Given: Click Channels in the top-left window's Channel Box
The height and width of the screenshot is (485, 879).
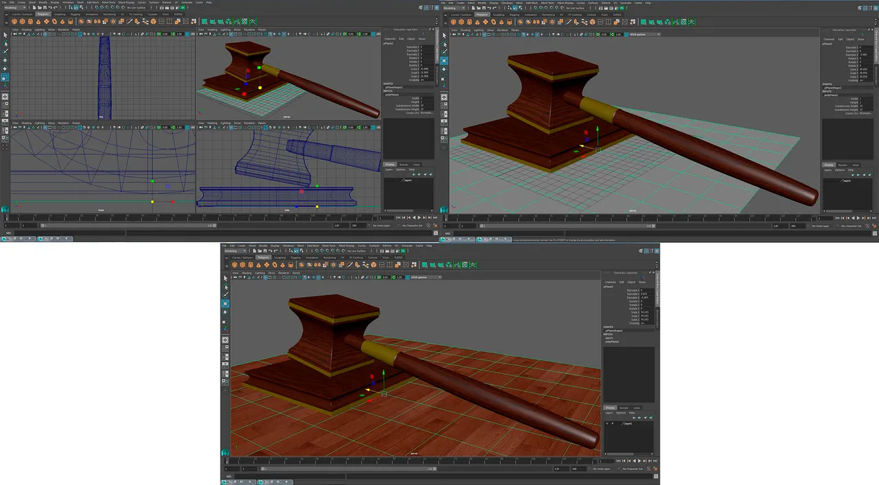Looking at the screenshot, I should [390, 39].
